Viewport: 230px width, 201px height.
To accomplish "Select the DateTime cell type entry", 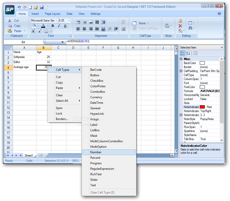I will pyautogui.click(x=109, y=103).
